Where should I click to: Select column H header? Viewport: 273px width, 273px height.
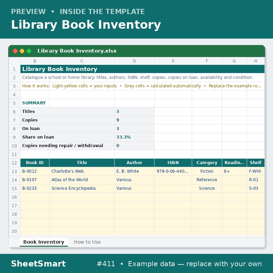pos(256,61)
